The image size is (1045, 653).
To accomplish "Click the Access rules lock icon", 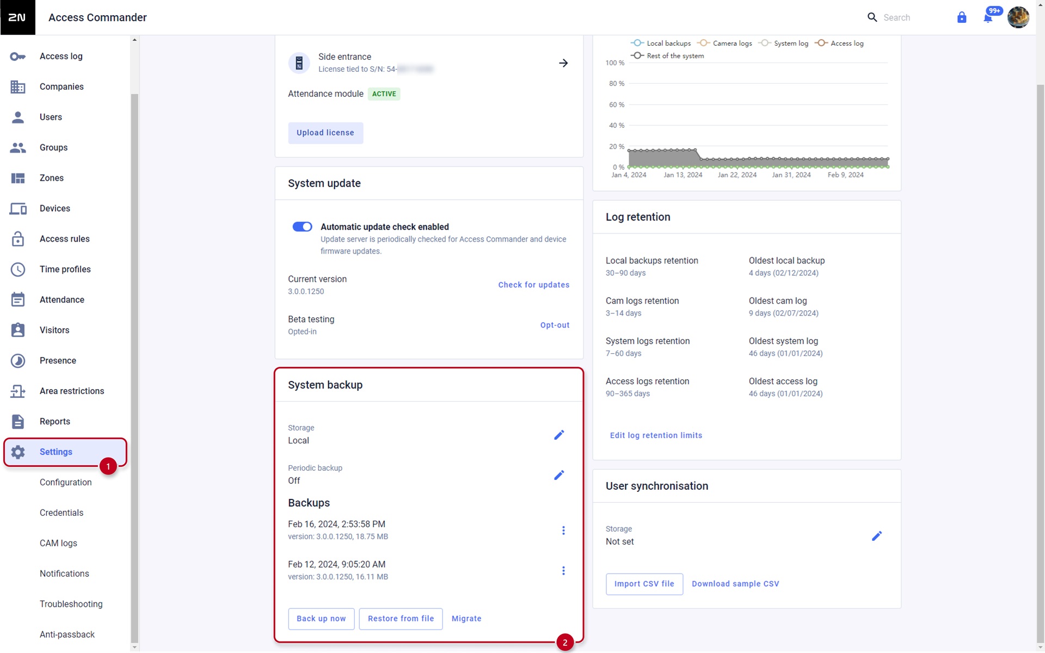I will tap(18, 239).
